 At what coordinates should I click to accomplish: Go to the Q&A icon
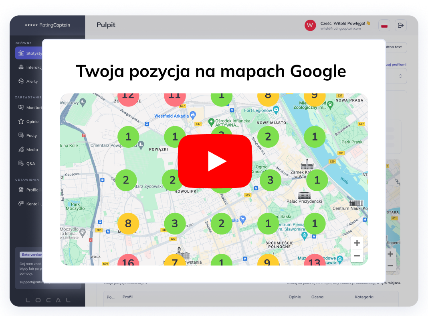pyautogui.click(x=21, y=163)
